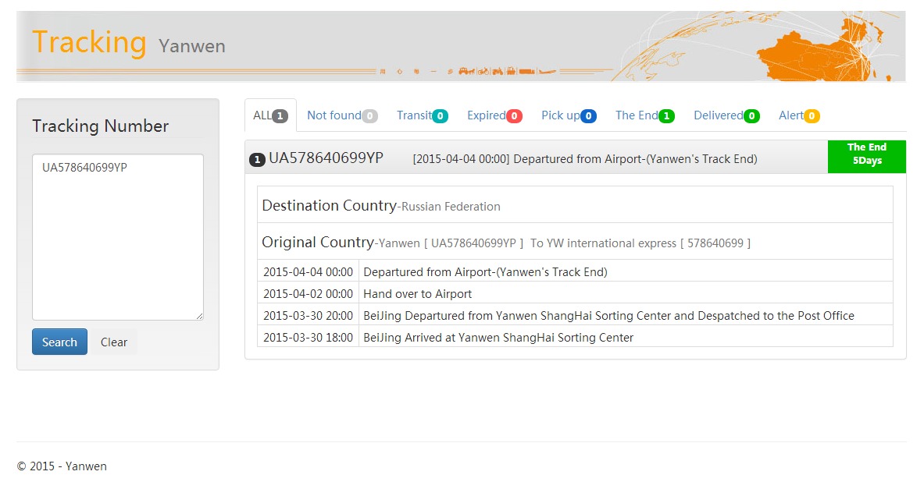Open the Transit tab
Viewport: 924px width, 482px height.
(422, 115)
